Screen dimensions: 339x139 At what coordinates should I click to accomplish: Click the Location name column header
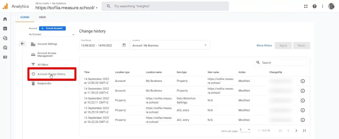(154, 72)
